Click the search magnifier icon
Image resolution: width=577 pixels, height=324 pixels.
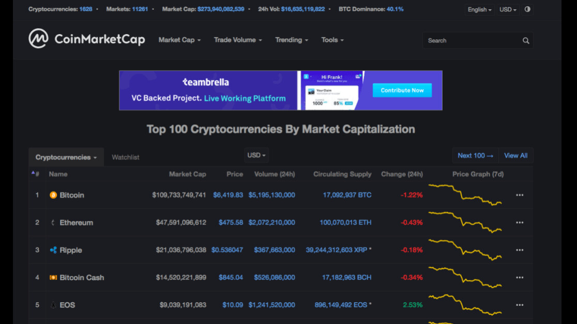526,41
